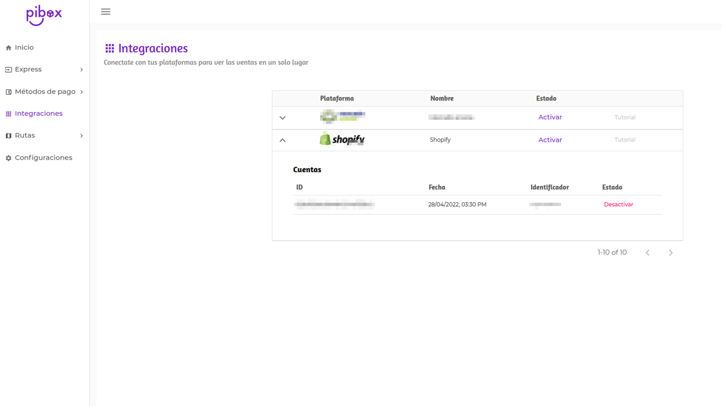Click the Rutas map icon
This screenshot has height=406, width=722.
pyautogui.click(x=9, y=136)
